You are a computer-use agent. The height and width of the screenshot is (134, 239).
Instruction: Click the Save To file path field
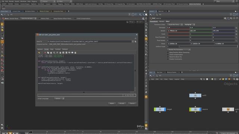(89, 41)
